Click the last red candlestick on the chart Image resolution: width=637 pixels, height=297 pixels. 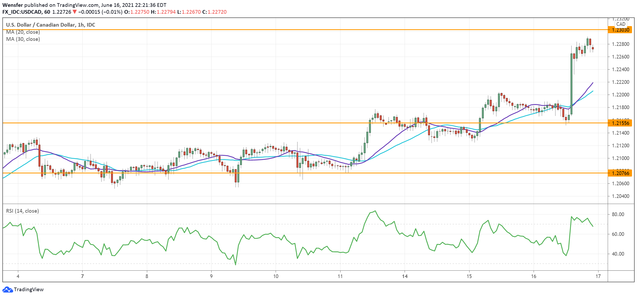593,48
